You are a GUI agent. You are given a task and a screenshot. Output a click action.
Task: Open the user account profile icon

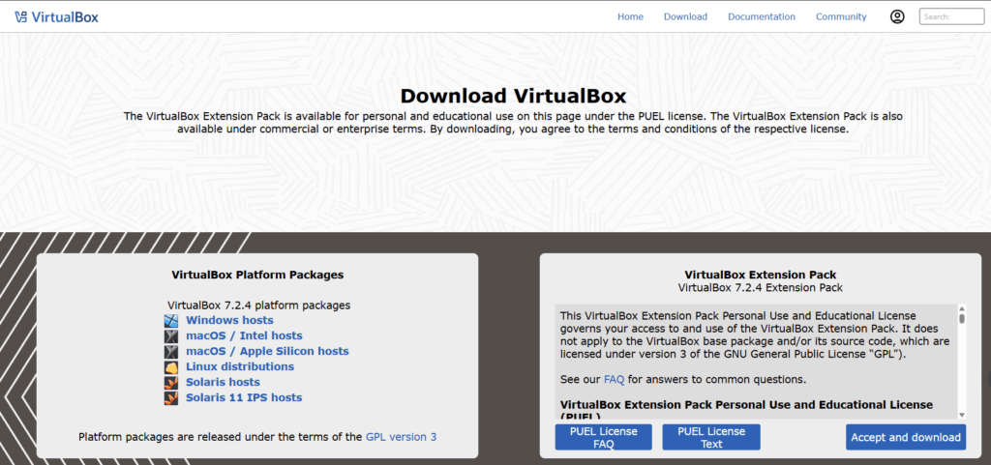[x=897, y=16]
